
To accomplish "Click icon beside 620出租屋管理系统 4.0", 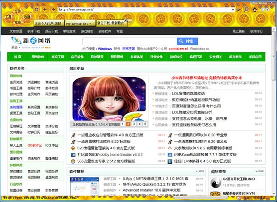I will (x=73, y=148).
